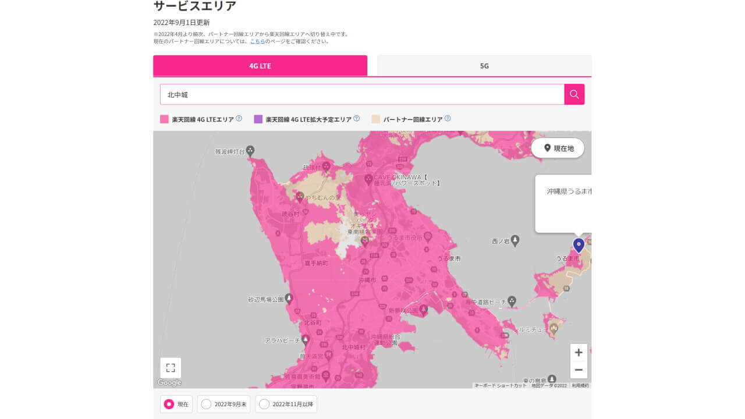745x419 pixels.
Task: Select the 2022年11月以降 radio button
Action: 265,404
